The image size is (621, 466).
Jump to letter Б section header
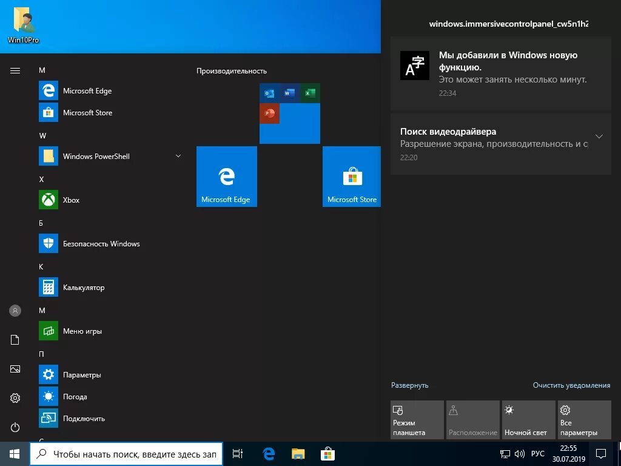(41, 223)
